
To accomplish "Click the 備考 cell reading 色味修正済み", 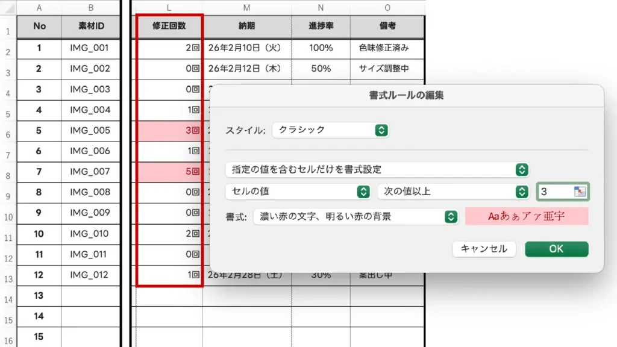I will tap(387, 48).
